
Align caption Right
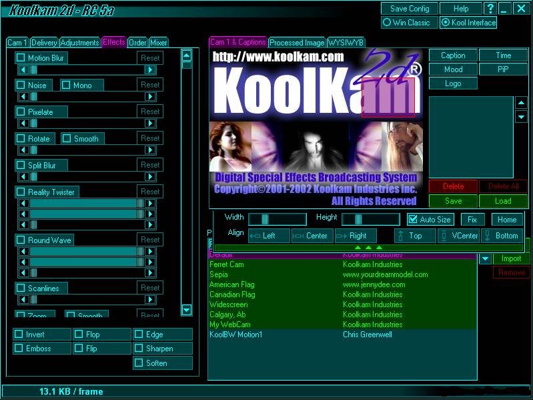click(355, 235)
